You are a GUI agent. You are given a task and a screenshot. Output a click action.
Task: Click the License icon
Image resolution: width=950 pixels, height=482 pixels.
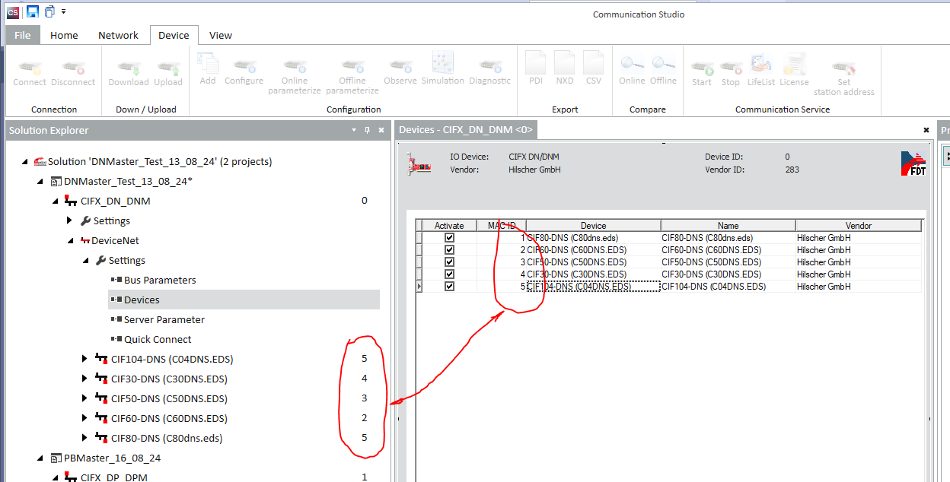[x=794, y=65]
